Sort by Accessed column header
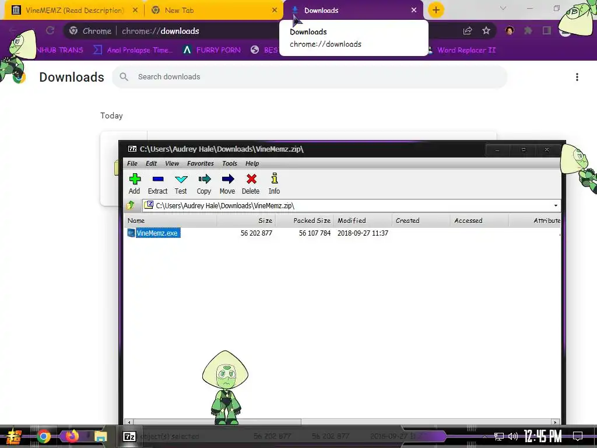 click(479, 220)
